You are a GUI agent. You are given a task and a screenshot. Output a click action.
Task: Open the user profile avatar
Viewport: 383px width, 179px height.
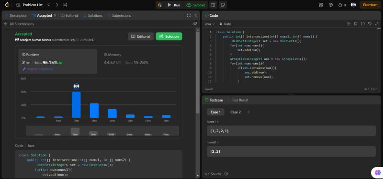pyautogui.click(x=353, y=5)
